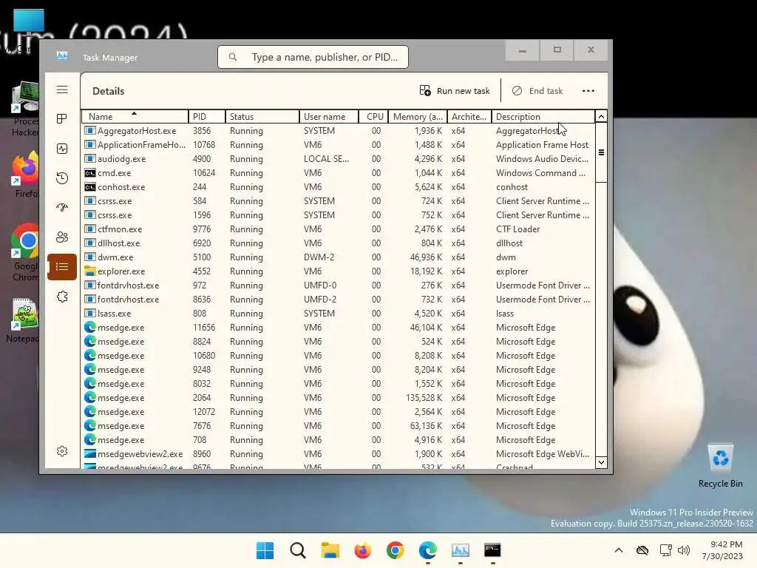
Task: Click the Run new task button
Action: (x=455, y=91)
